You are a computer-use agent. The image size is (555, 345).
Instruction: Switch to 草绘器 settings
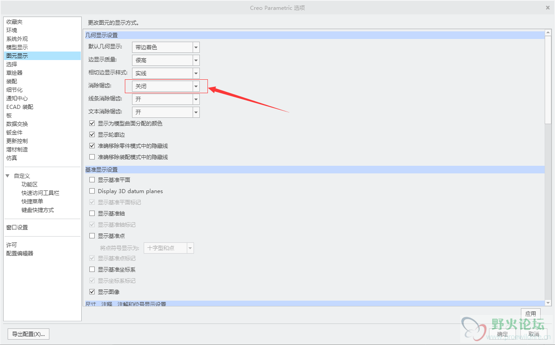(x=14, y=73)
